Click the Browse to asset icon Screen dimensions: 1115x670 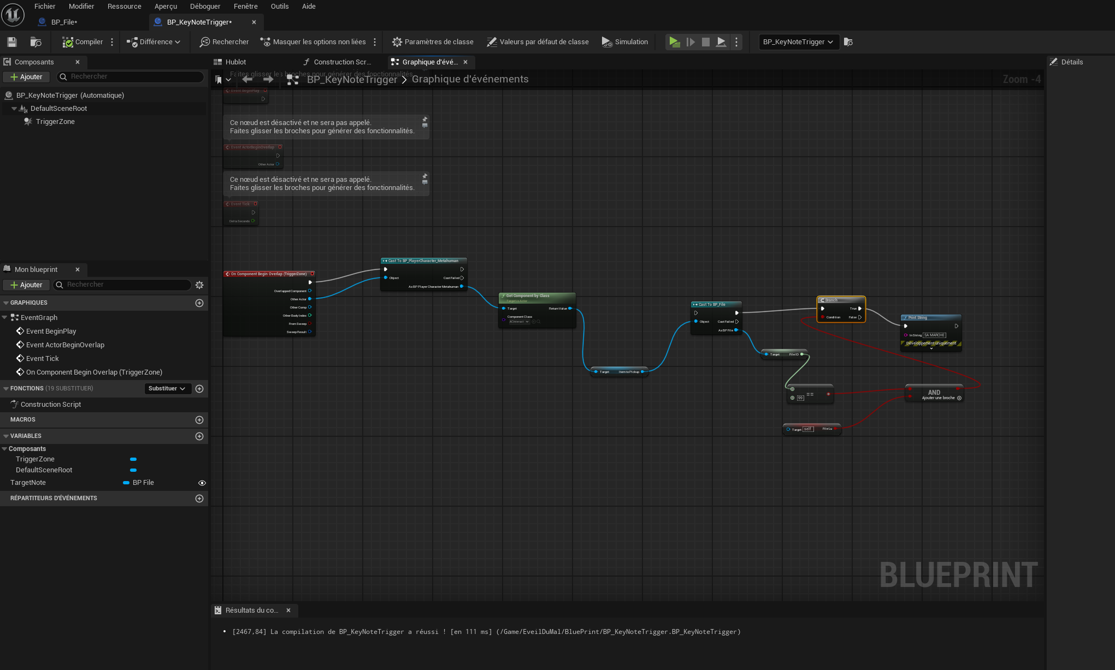(x=36, y=42)
